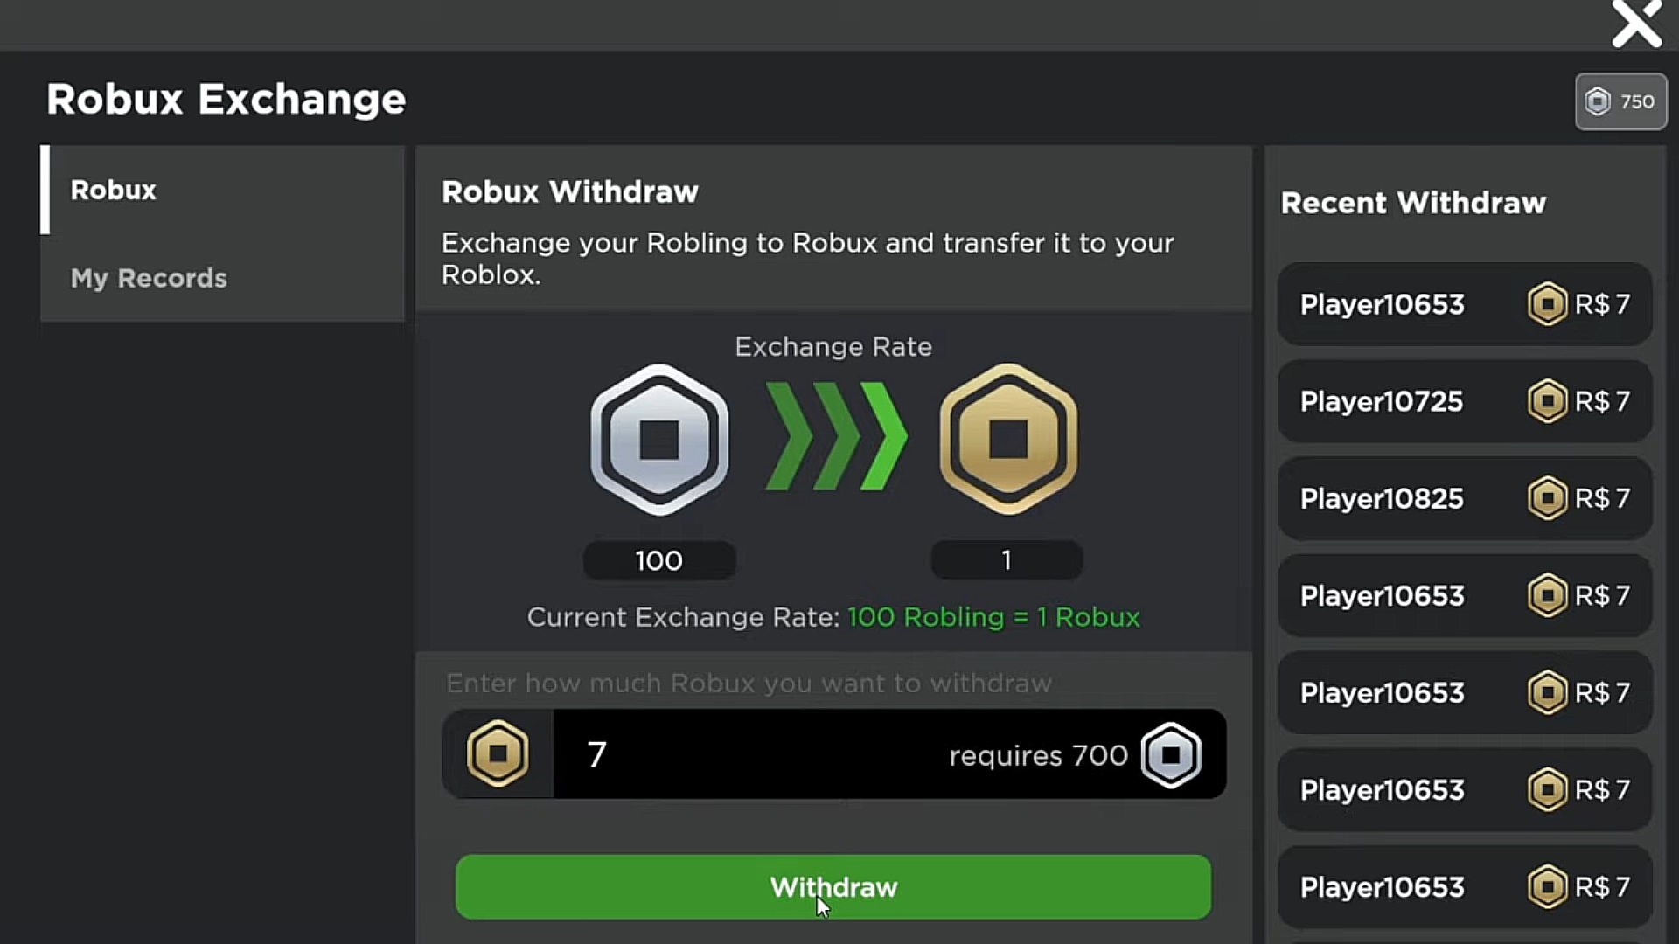Select the Robux tab in sidebar
Viewport: 1679px width, 944px height.
(223, 190)
